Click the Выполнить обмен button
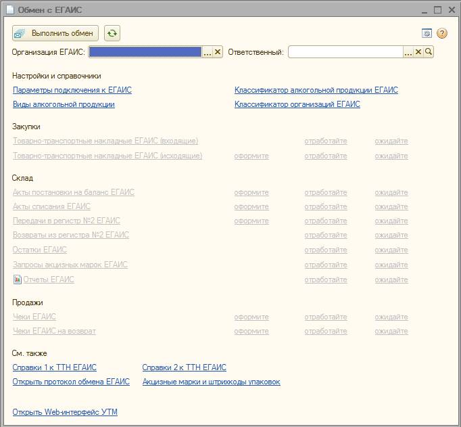 pos(55,33)
